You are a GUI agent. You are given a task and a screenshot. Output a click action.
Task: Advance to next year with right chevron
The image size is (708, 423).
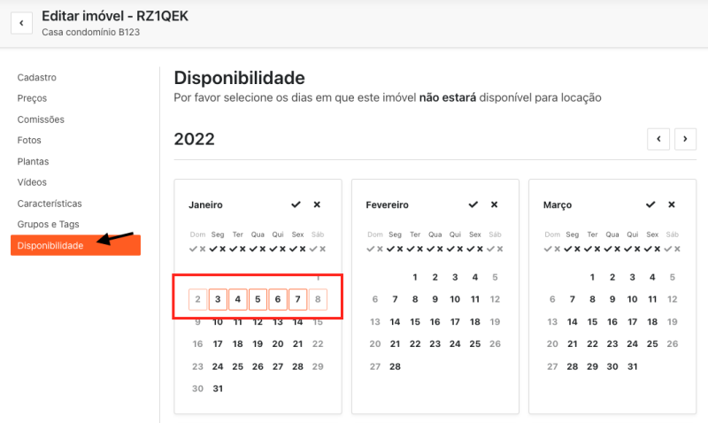(685, 139)
